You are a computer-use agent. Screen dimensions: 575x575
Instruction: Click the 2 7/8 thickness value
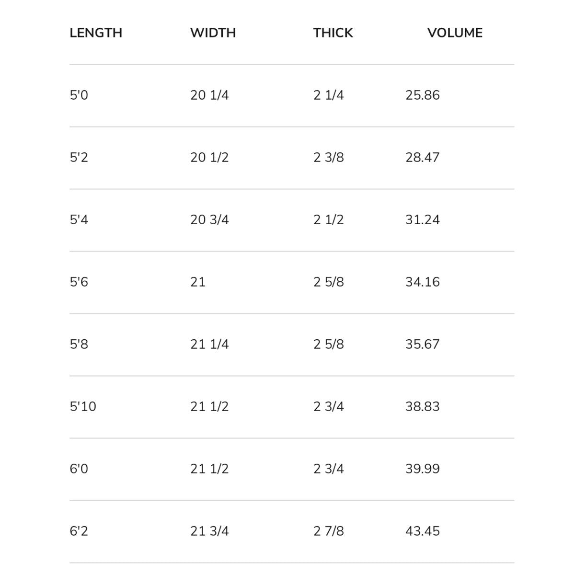point(329,531)
